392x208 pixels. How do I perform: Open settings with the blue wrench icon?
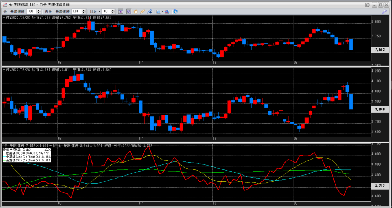384,11
